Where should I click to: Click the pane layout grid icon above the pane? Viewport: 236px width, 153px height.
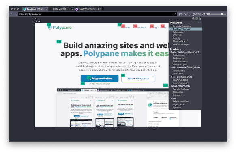click(x=197, y=19)
